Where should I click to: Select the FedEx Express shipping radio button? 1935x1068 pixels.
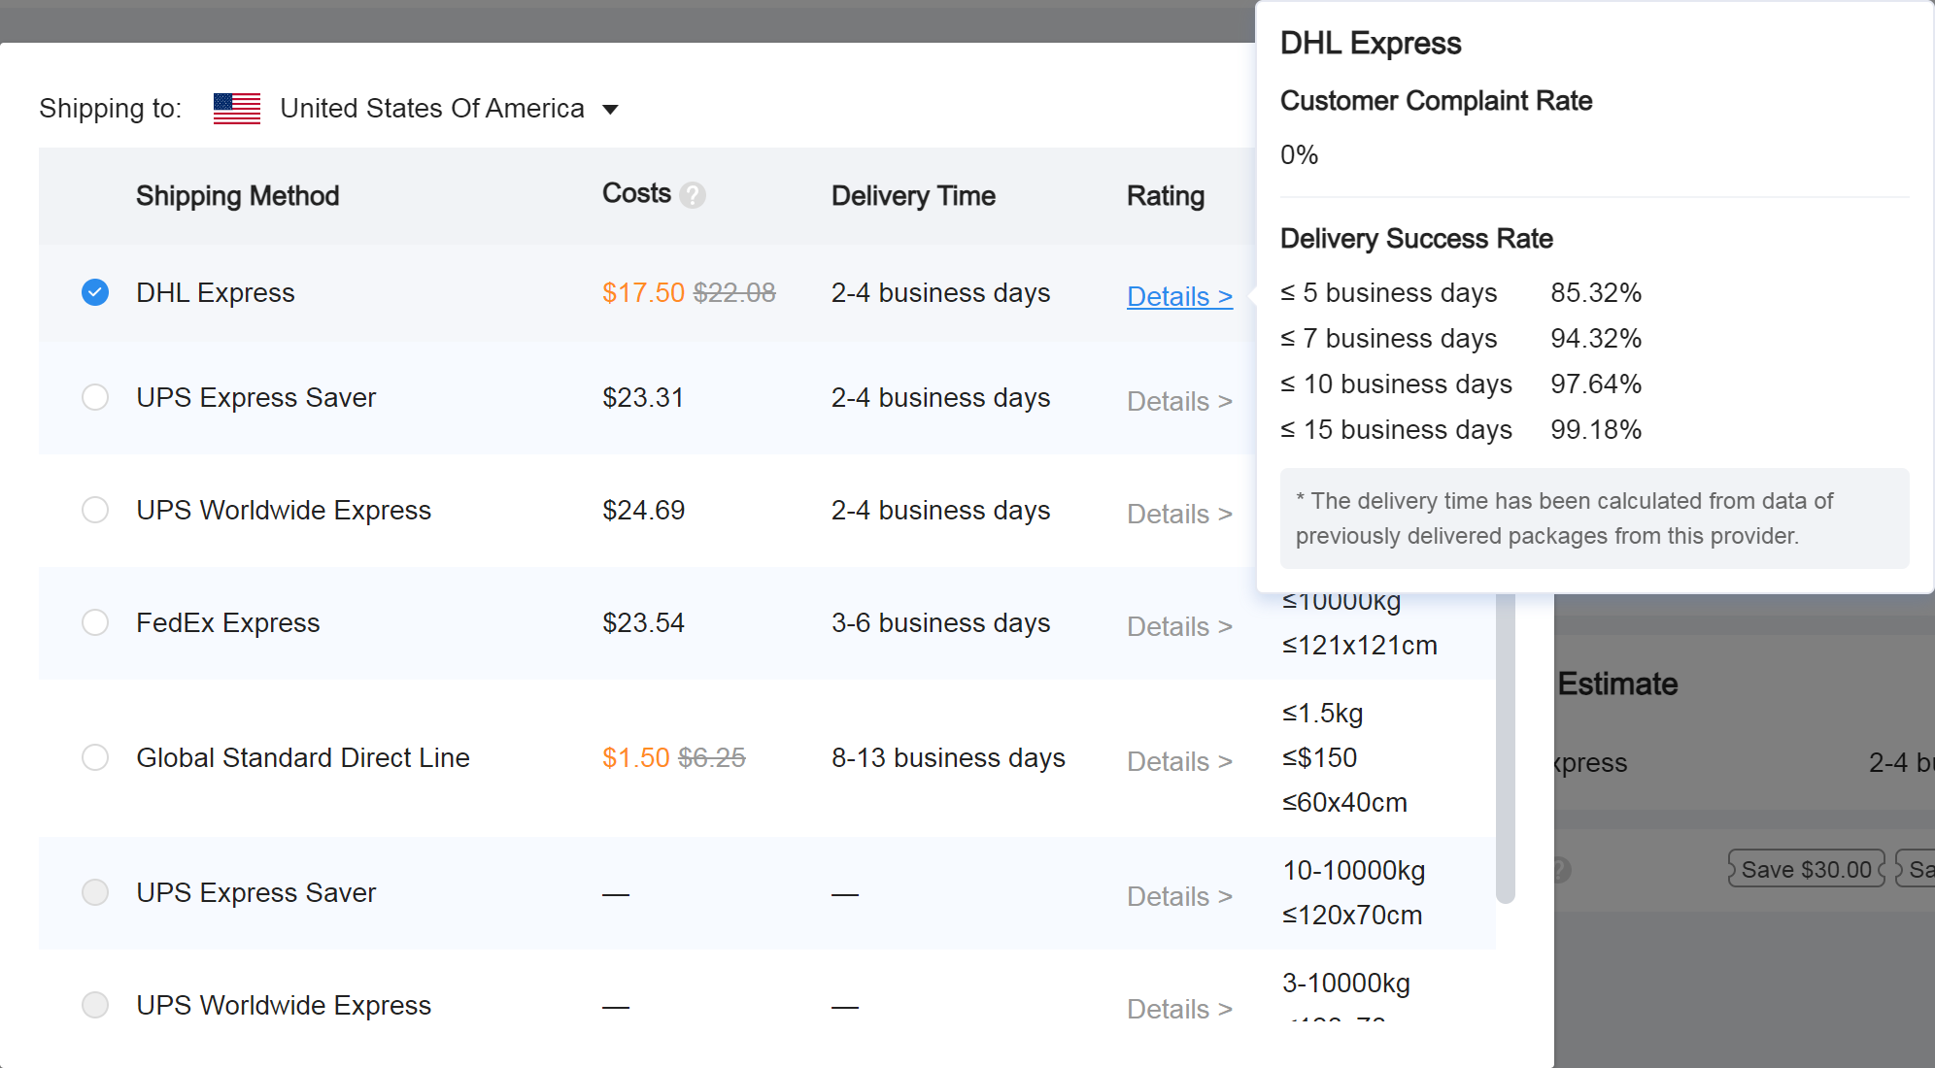coord(95,622)
